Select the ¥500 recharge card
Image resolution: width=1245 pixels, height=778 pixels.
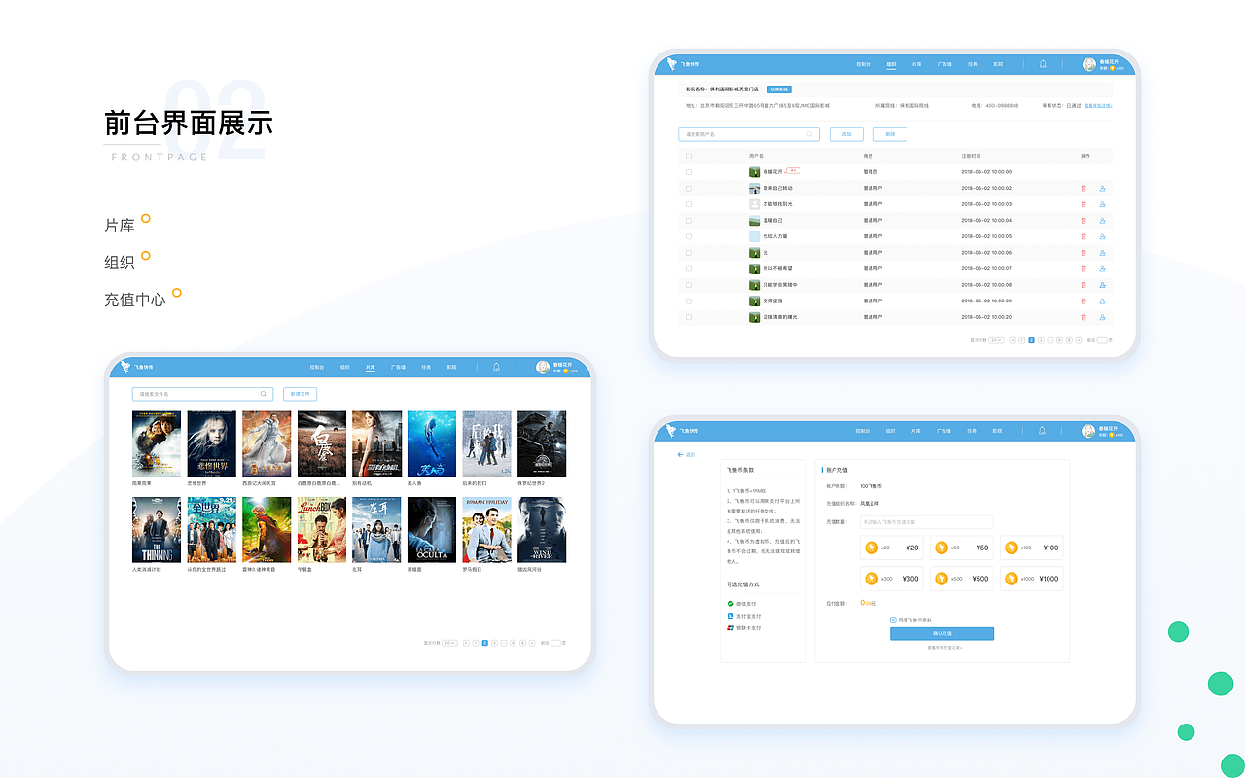pos(962,579)
